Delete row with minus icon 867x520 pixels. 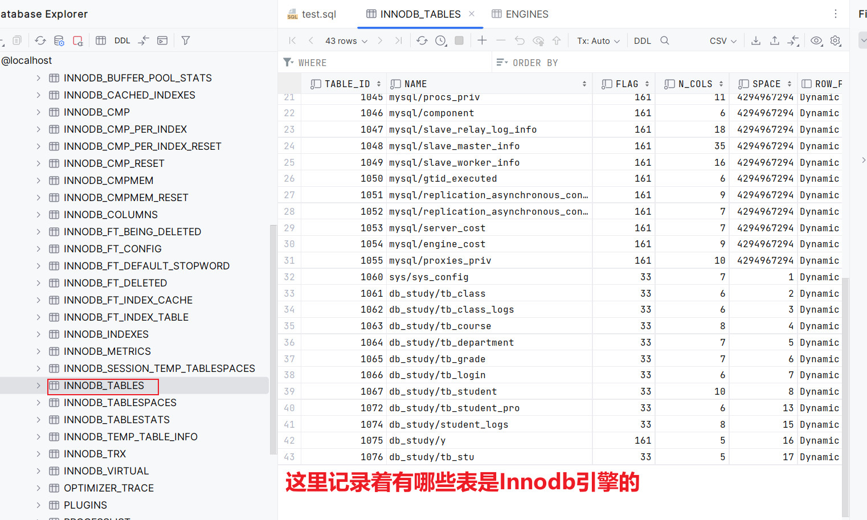pos(501,40)
